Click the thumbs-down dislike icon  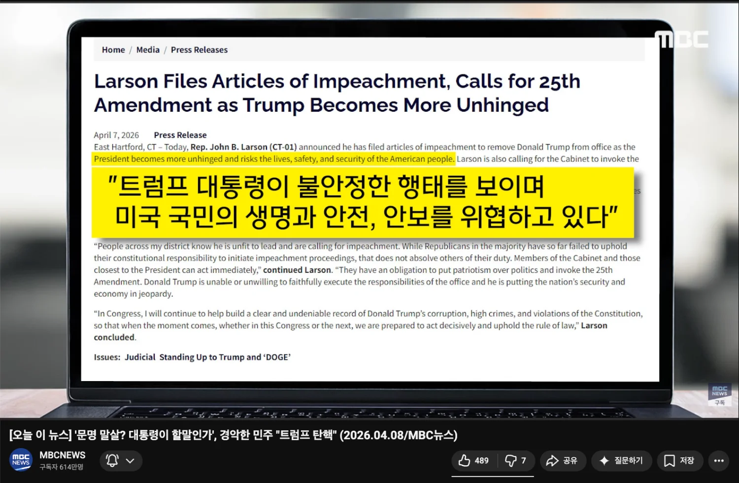[511, 460]
